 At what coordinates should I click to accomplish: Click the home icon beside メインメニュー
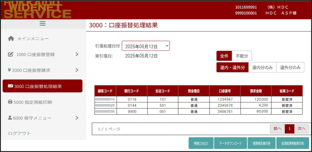point(11,39)
